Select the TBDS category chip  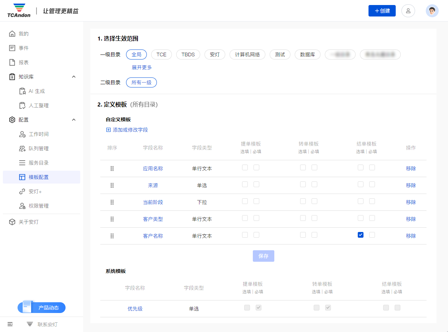tap(188, 54)
